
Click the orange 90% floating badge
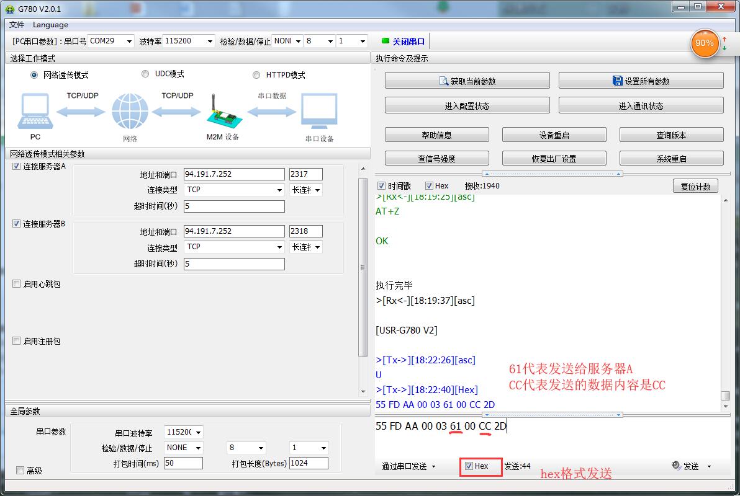pyautogui.click(x=705, y=43)
